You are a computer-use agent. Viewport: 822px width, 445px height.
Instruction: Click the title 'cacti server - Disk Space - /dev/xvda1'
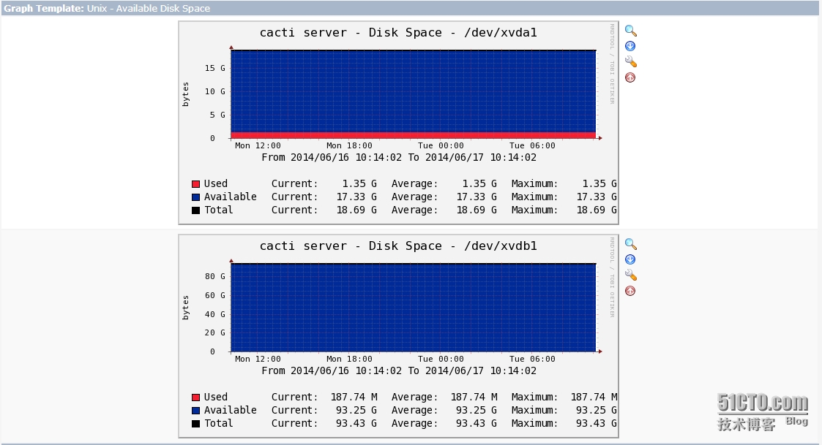[398, 32]
